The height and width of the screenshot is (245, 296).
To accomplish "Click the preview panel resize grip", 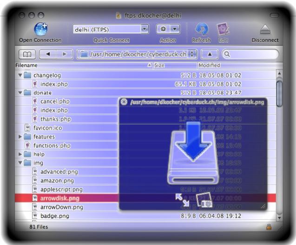I will (x=263, y=206).
